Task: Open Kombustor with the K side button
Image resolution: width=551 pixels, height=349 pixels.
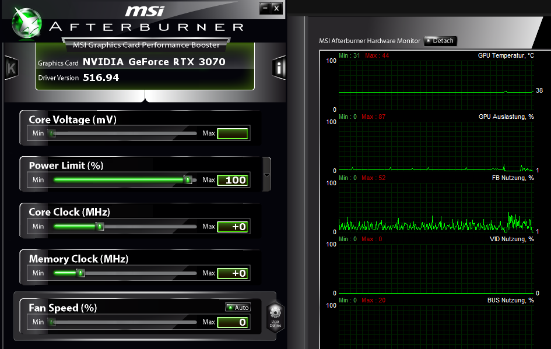Action: (x=11, y=68)
